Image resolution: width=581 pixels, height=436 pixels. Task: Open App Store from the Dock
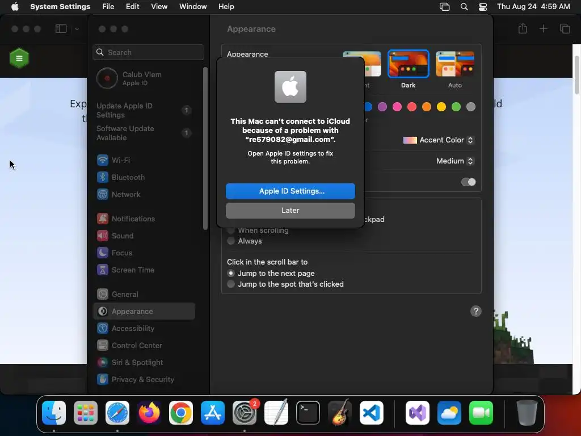213,413
